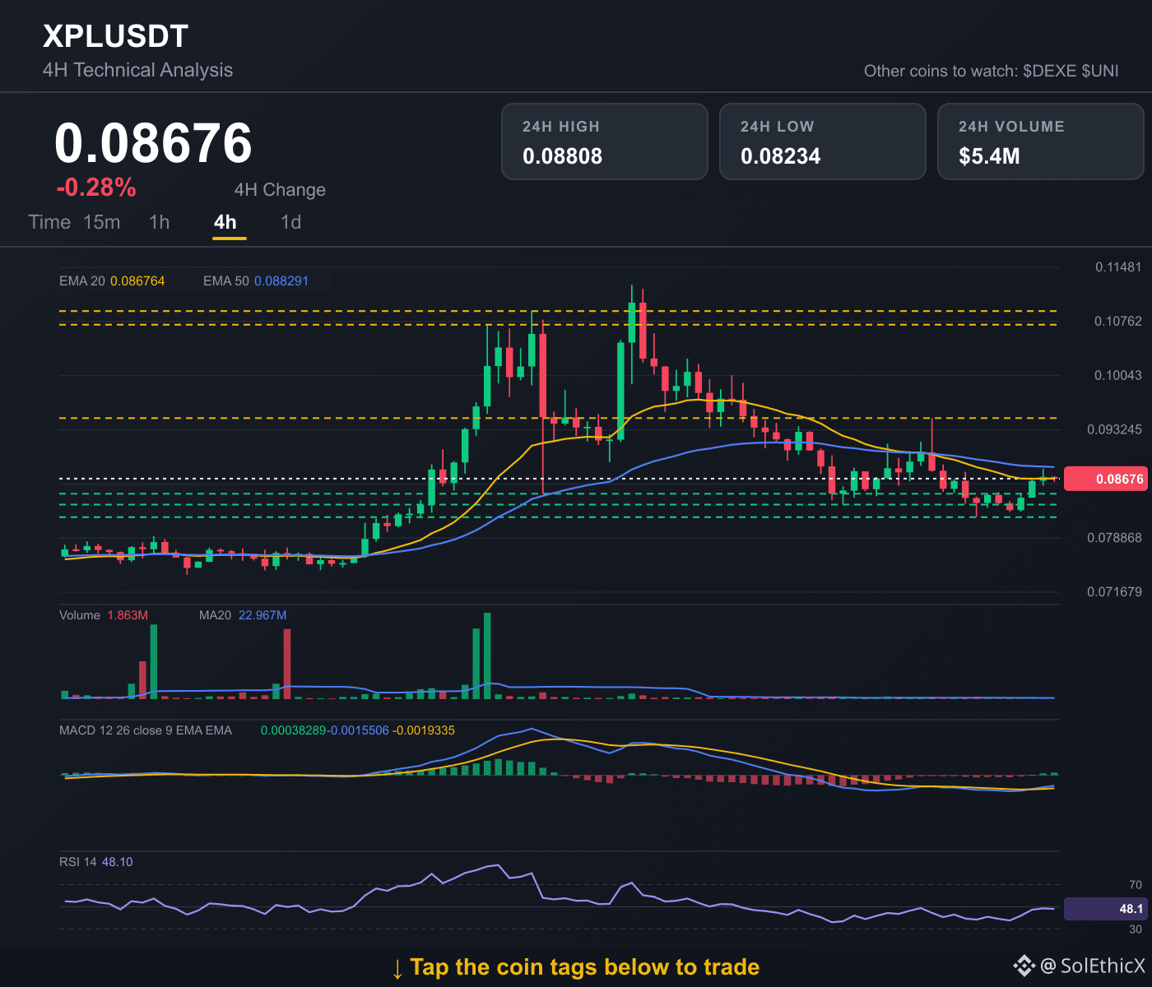
Task: Click the '4H Technical Analysis' subtitle
Action: pyautogui.click(x=138, y=70)
